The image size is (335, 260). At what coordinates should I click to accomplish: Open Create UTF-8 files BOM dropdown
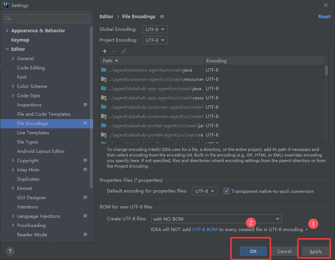pyautogui.click(x=216, y=219)
